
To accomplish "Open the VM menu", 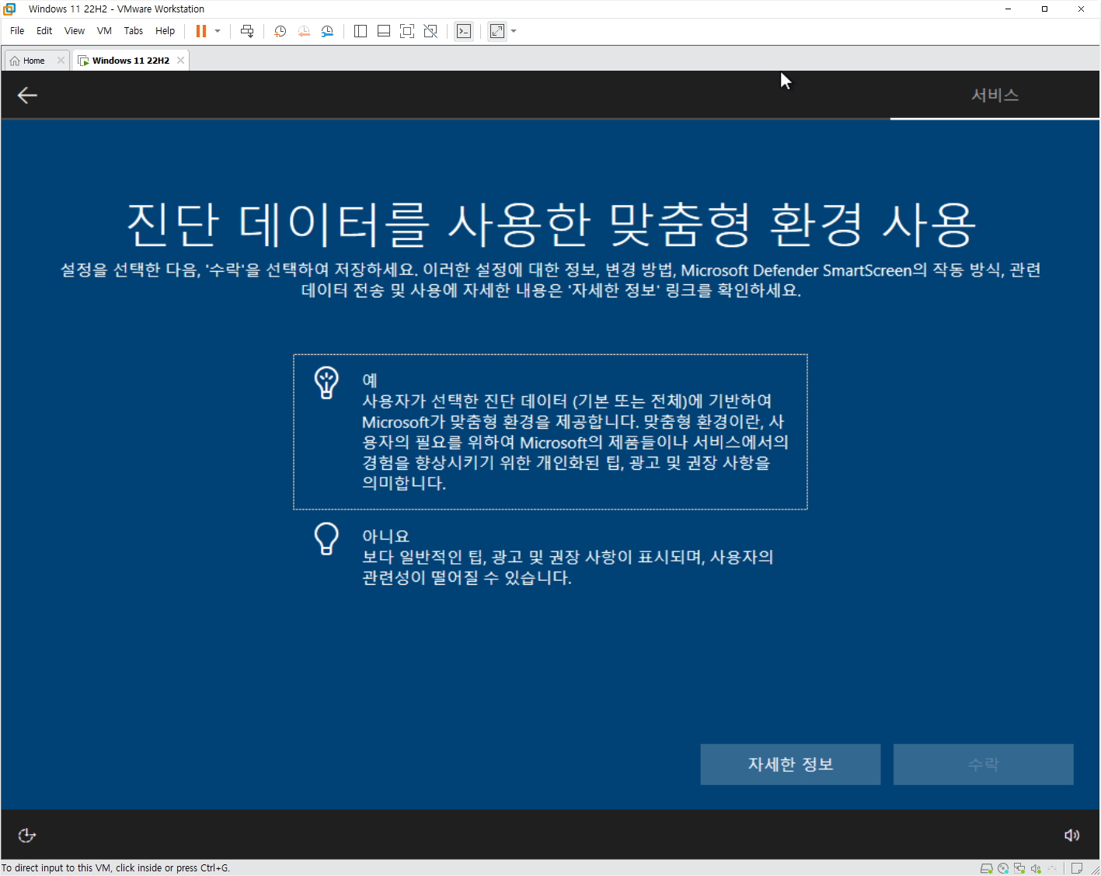I will (x=104, y=31).
